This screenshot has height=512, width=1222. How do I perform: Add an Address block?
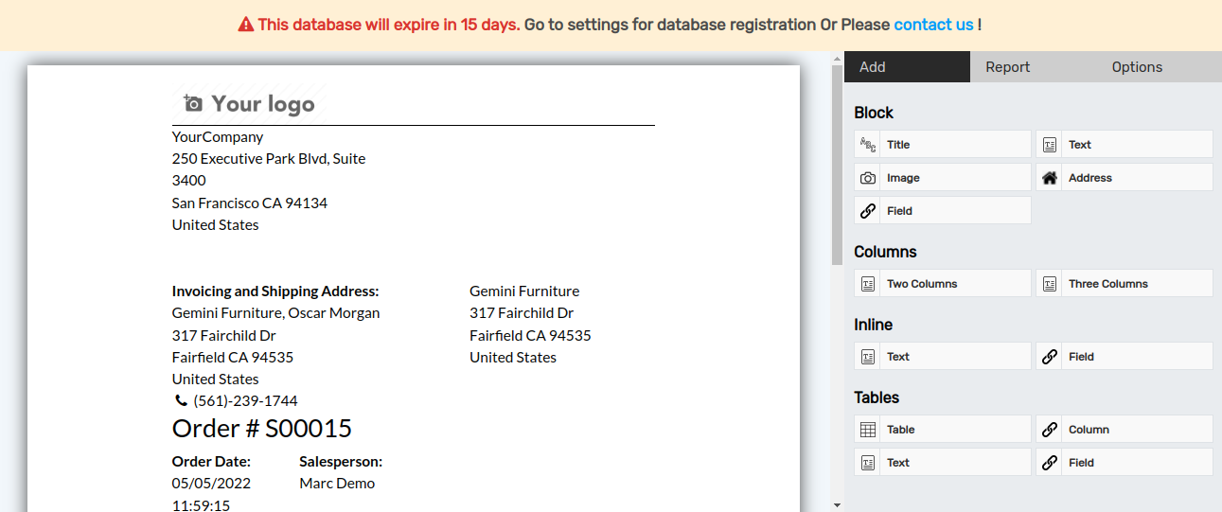click(x=1125, y=178)
